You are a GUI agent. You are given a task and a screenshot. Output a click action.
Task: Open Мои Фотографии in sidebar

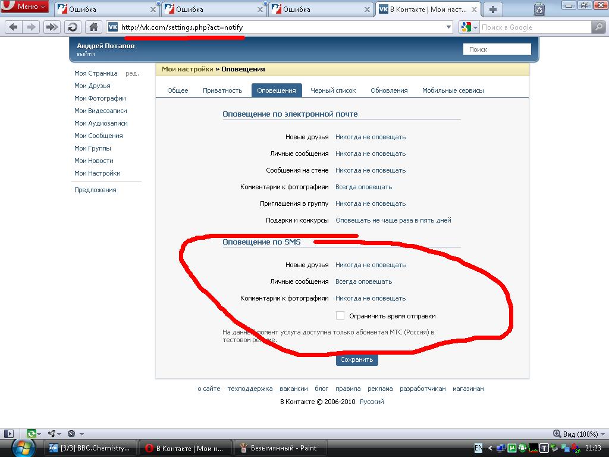click(x=100, y=98)
